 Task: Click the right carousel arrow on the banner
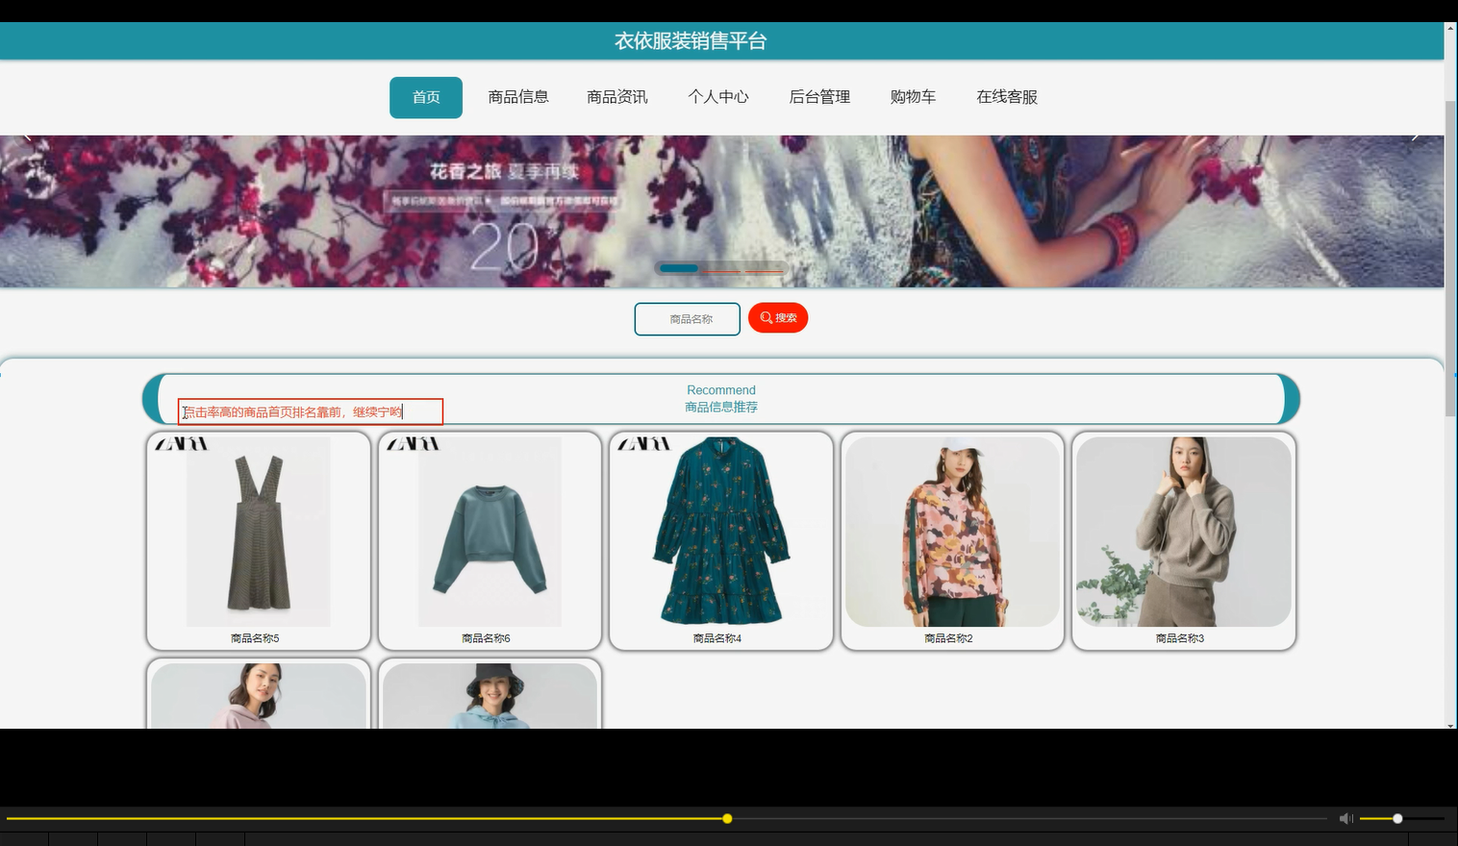1416,135
